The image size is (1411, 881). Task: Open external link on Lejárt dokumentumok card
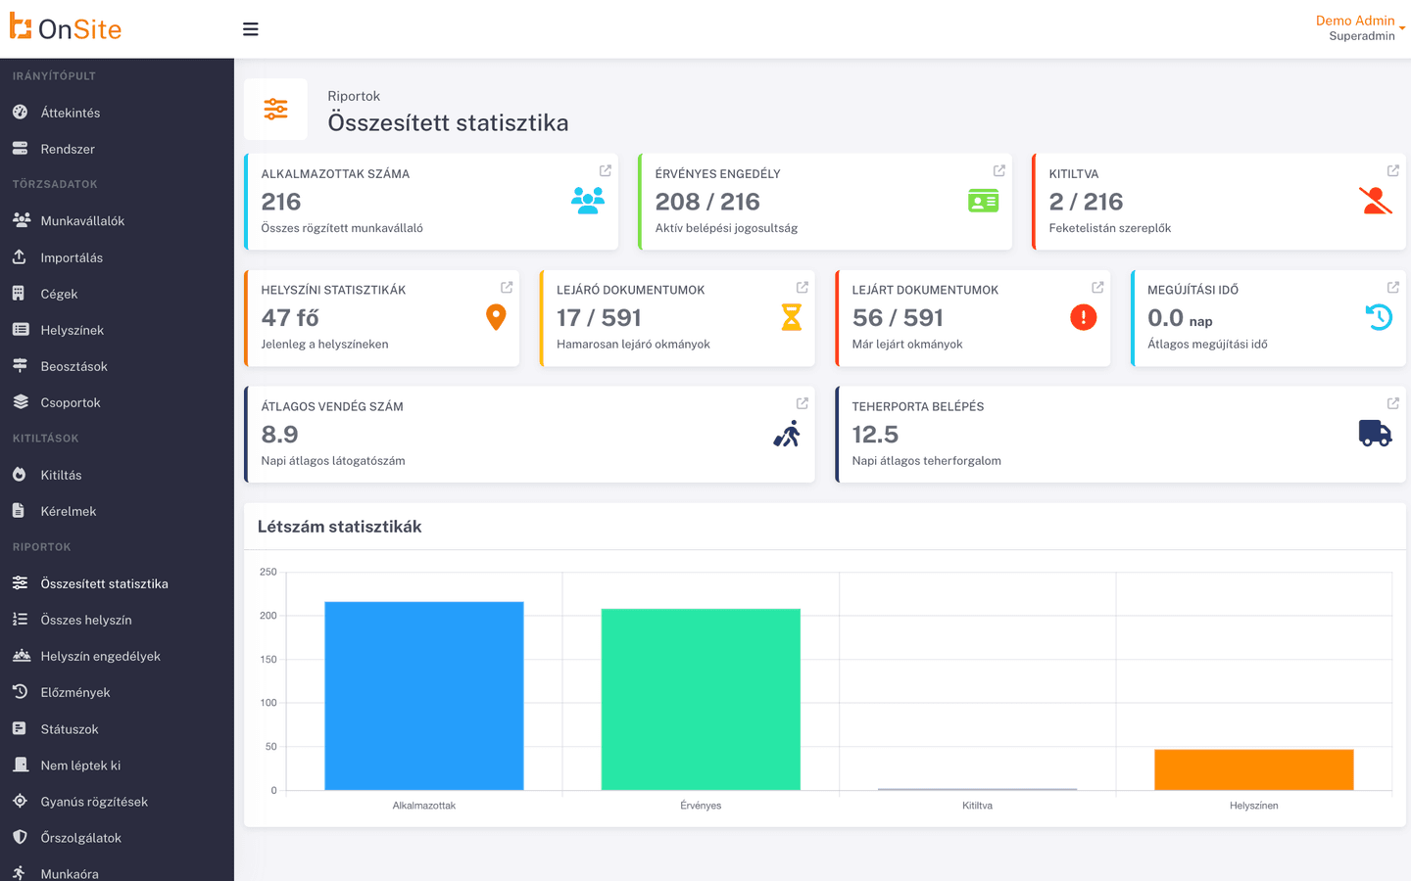click(1097, 287)
